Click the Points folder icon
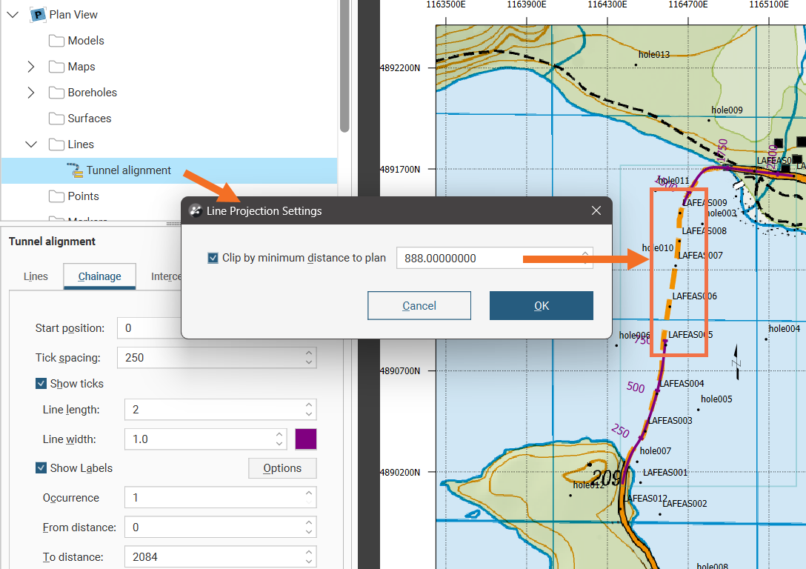806x569 pixels. click(x=56, y=196)
